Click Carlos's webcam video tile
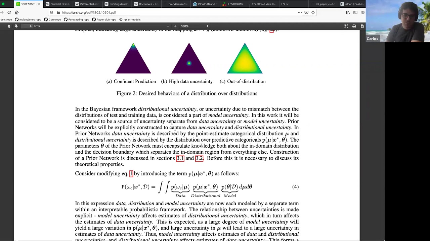 tap(398, 21)
